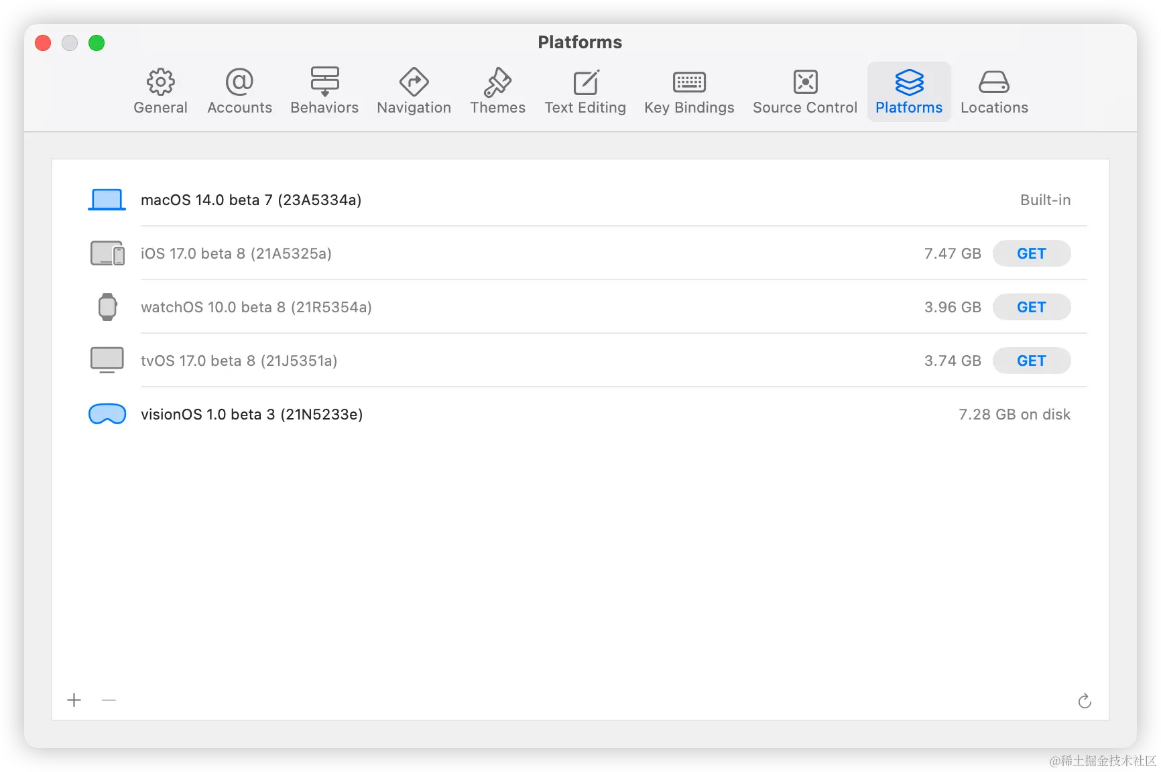1161x772 pixels.
Task: Click the 7.28 GB on disk label
Action: (1014, 414)
